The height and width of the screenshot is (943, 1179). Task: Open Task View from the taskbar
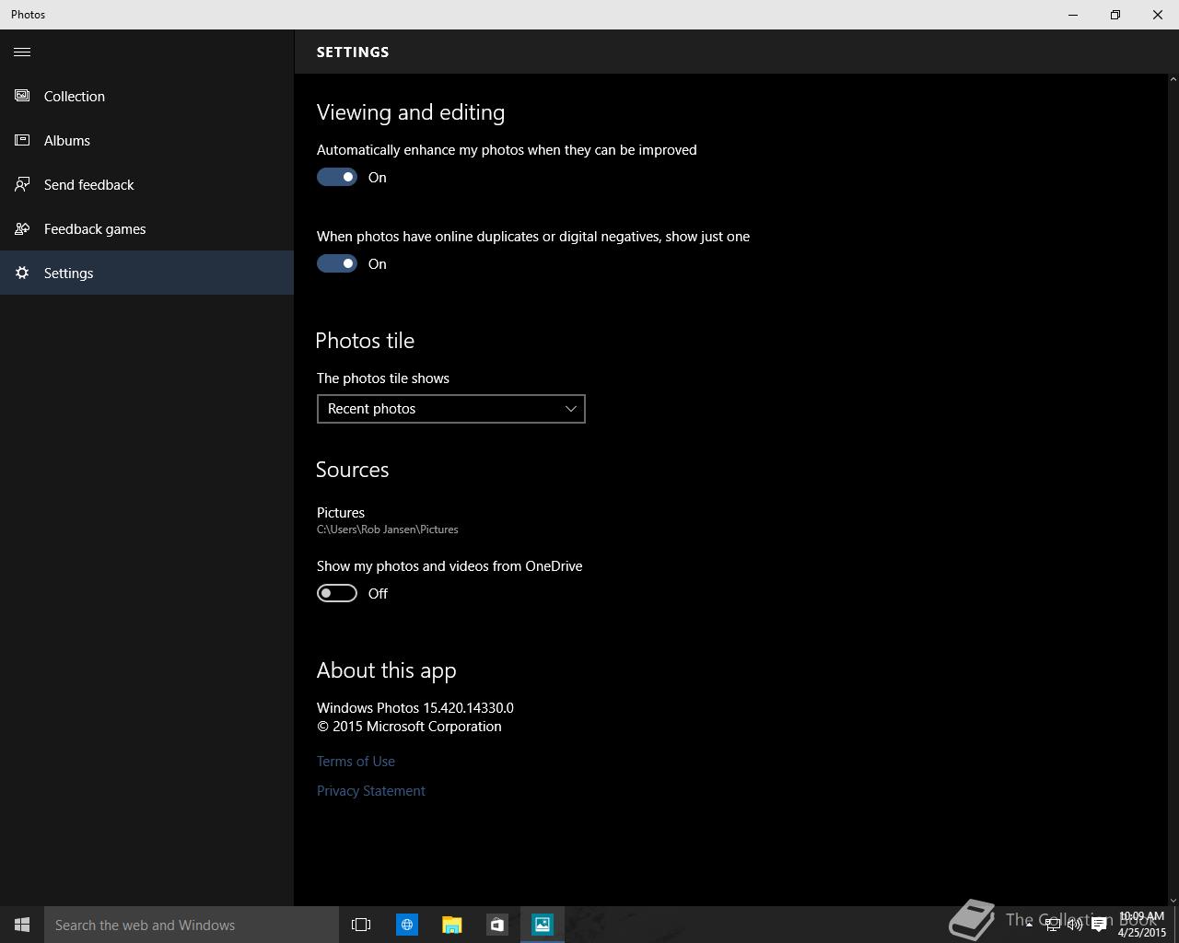(361, 925)
